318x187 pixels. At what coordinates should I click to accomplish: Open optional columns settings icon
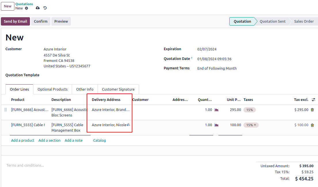coord(313,100)
